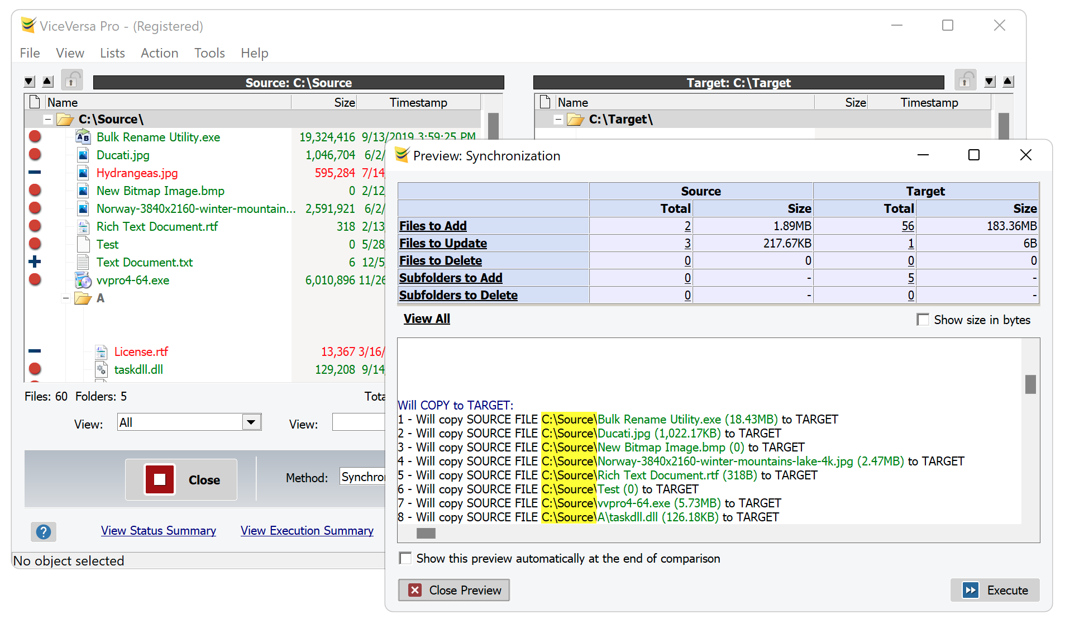Click the ViceVersa Pro title bar logo
The width and height of the screenshot is (1065, 623).
click(x=28, y=25)
